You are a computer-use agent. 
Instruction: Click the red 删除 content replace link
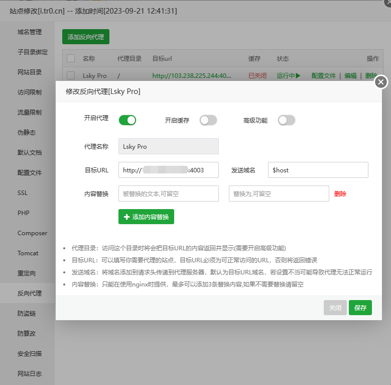click(340, 194)
